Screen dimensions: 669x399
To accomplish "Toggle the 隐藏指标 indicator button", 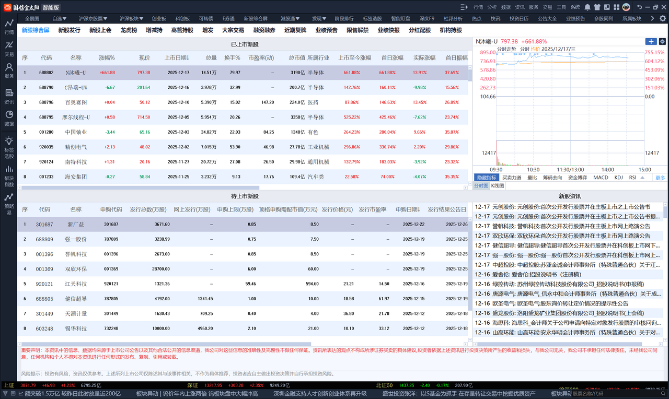I will (486, 178).
